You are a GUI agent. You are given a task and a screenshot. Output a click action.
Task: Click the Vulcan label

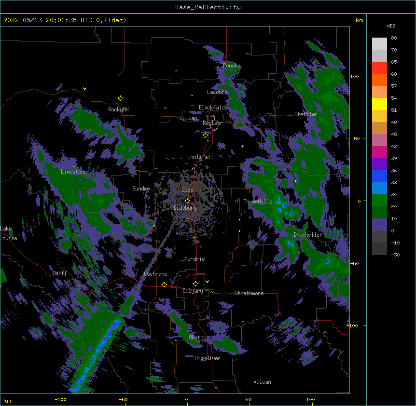pyautogui.click(x=262, y=382)
